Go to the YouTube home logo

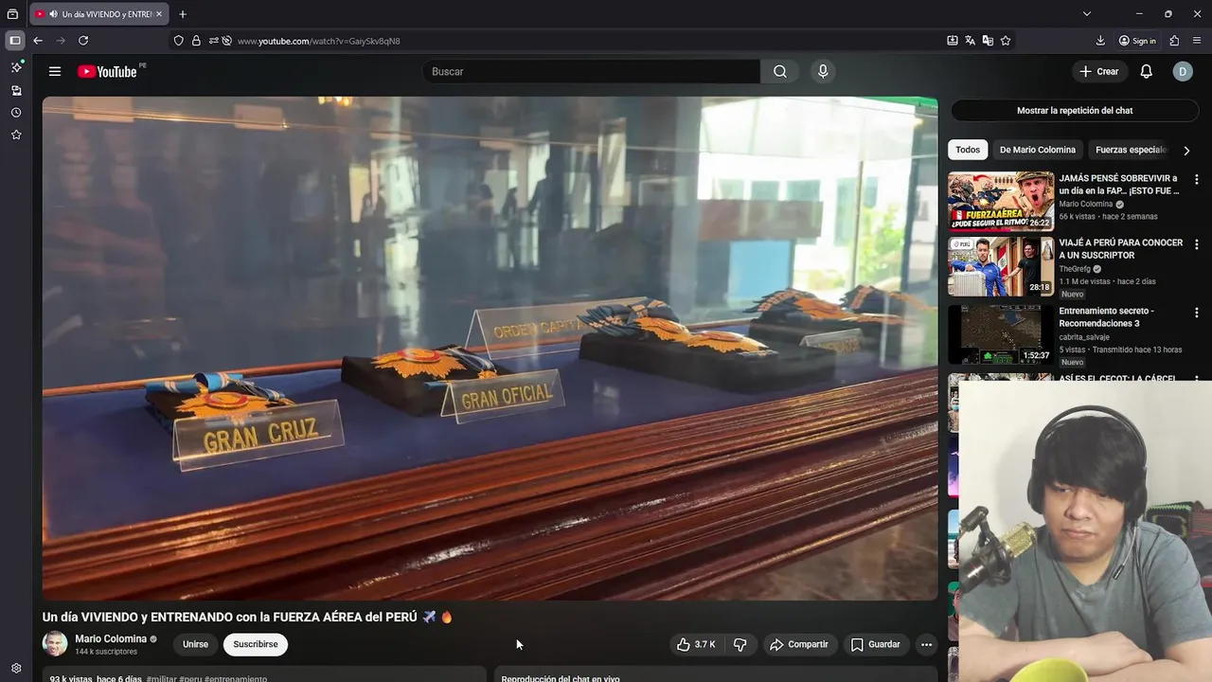pyautogui.click(x=107, y=71)
